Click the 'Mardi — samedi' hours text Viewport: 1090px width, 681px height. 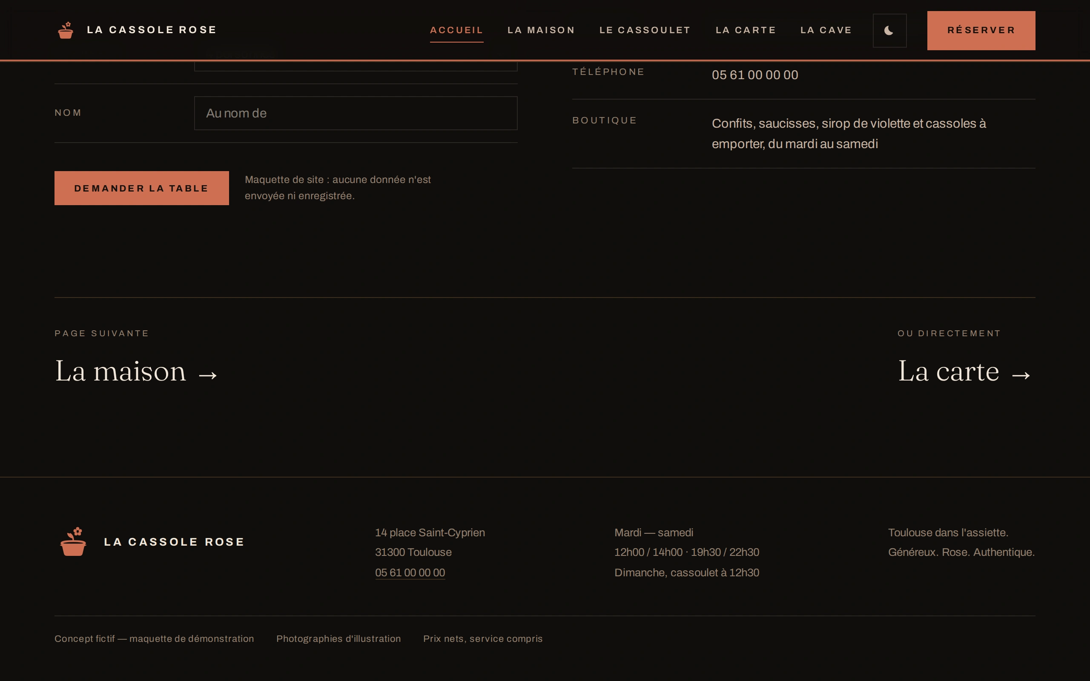[654, 532]
